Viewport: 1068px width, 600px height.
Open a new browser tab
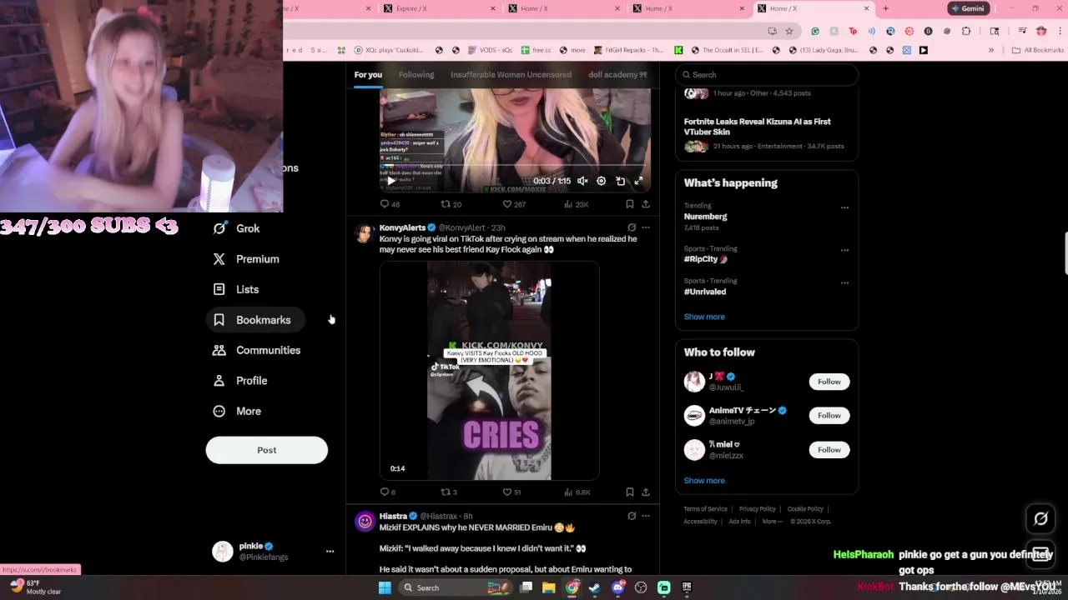click(x=885, y=8)
